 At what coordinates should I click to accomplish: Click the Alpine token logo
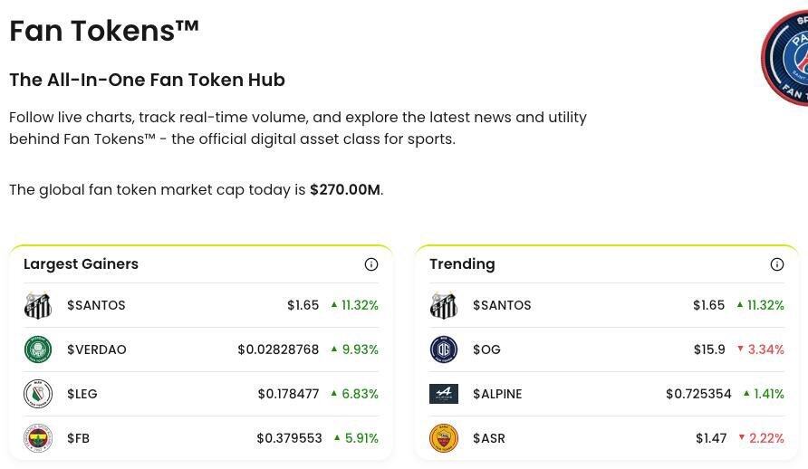(x=444, y=394)
